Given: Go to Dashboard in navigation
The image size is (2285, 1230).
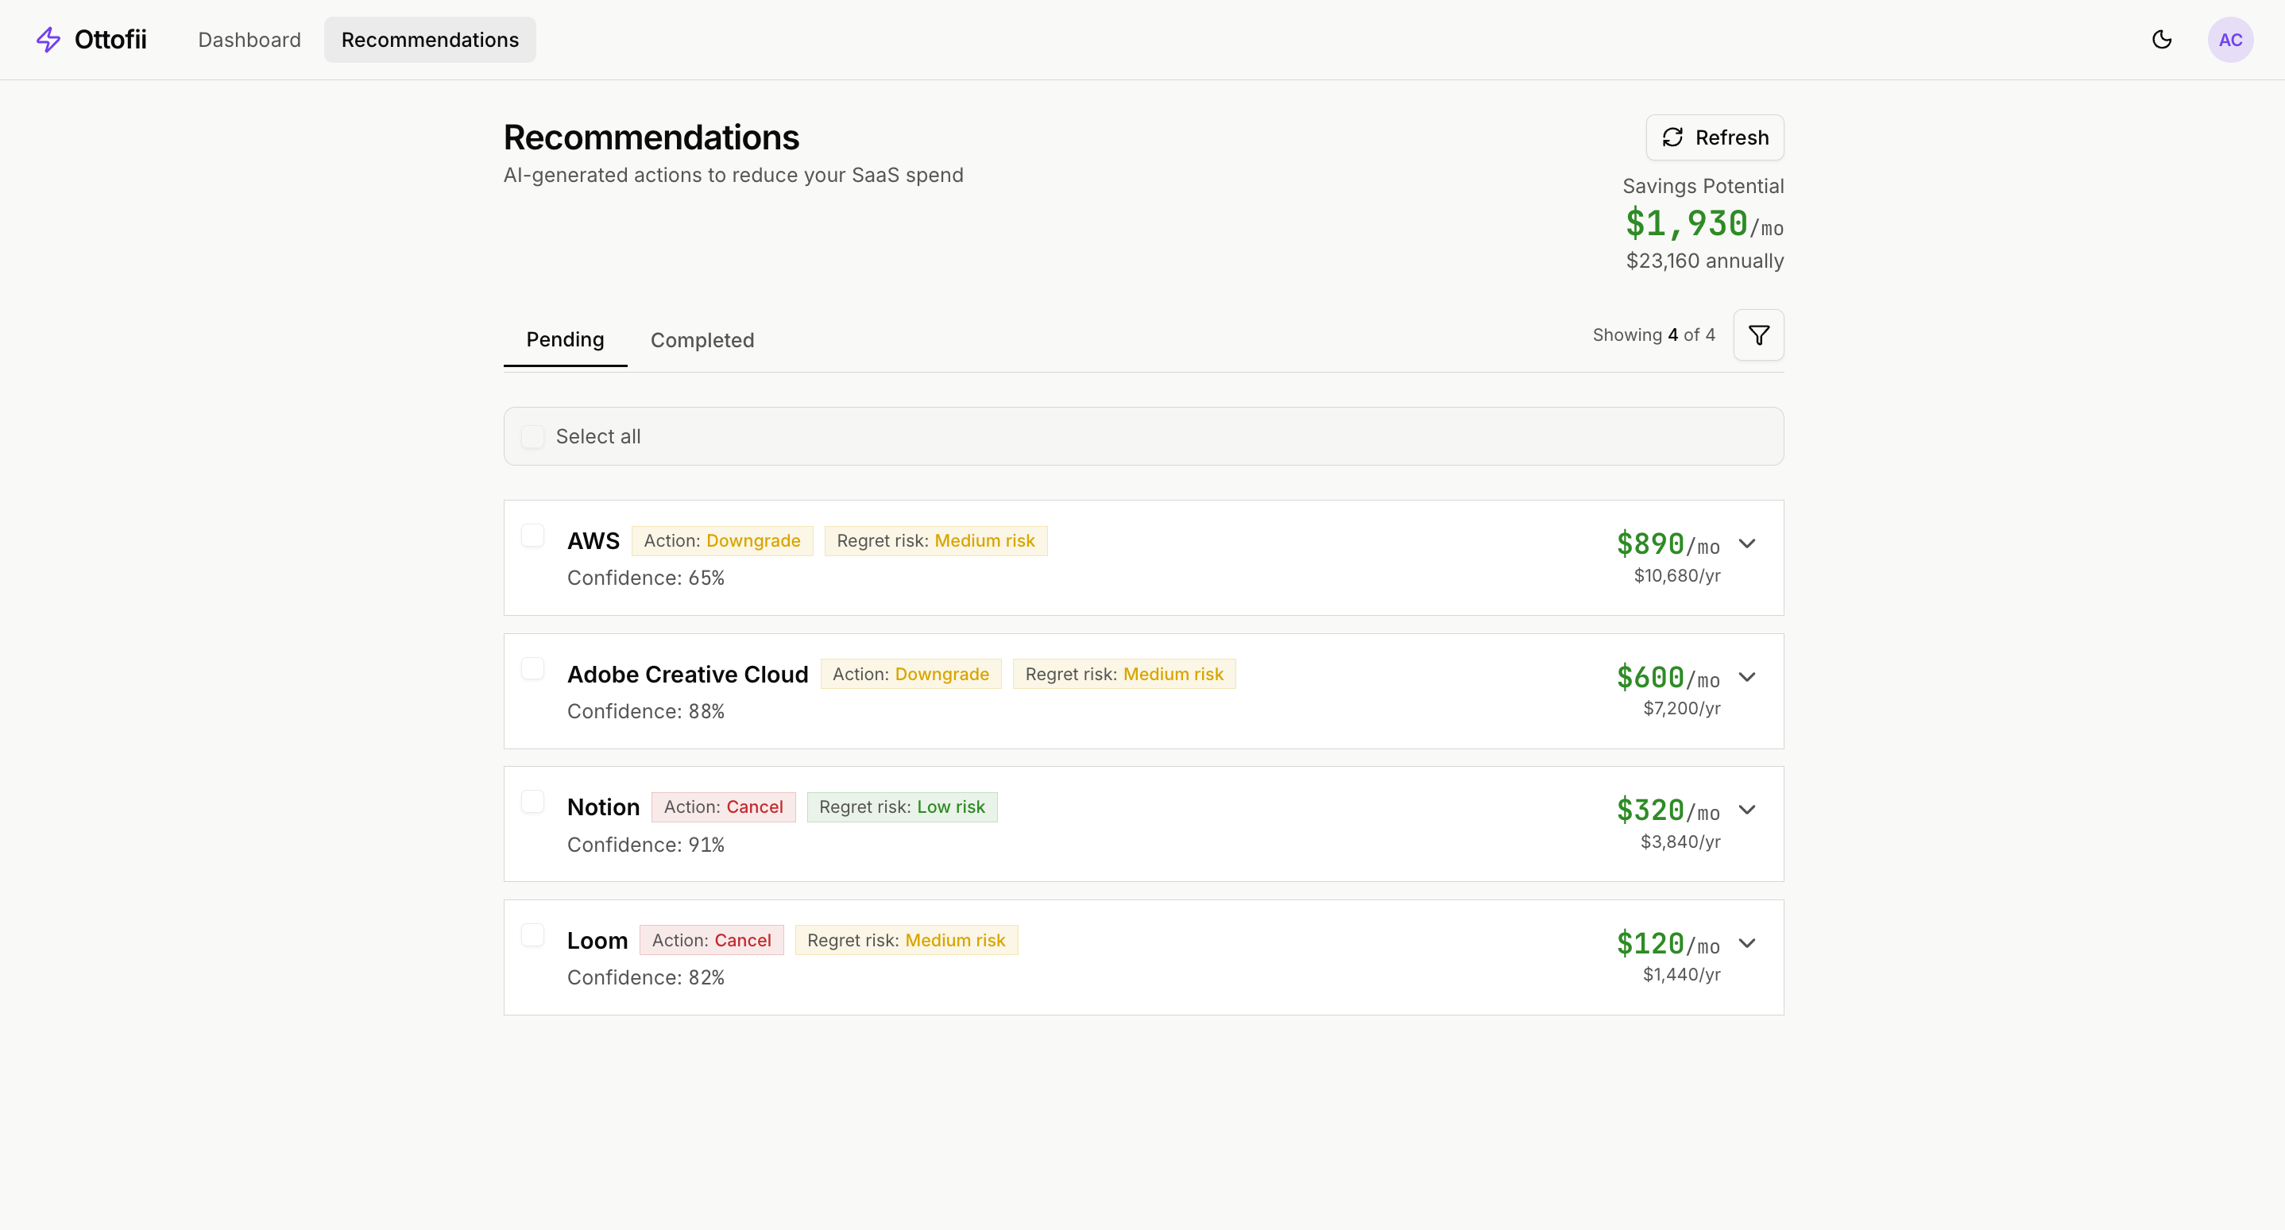Looking at the screenshot, I should [249, 40].
